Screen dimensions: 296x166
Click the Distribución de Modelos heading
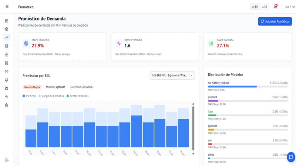click(x=225, y=75)
